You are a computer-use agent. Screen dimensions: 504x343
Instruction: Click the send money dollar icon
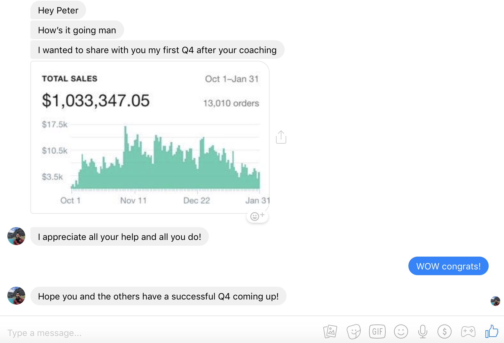tap(445, 331)
